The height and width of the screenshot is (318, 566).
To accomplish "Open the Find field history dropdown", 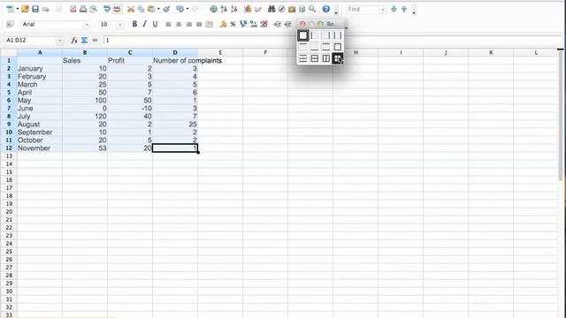I will (x=383, y=10).
